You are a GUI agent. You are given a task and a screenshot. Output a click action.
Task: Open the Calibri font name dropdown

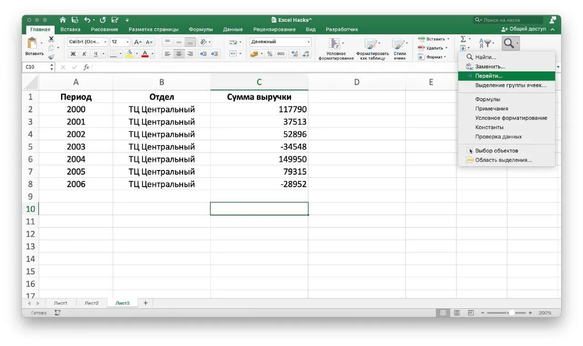pyautogui.click(x=106, y=42)
